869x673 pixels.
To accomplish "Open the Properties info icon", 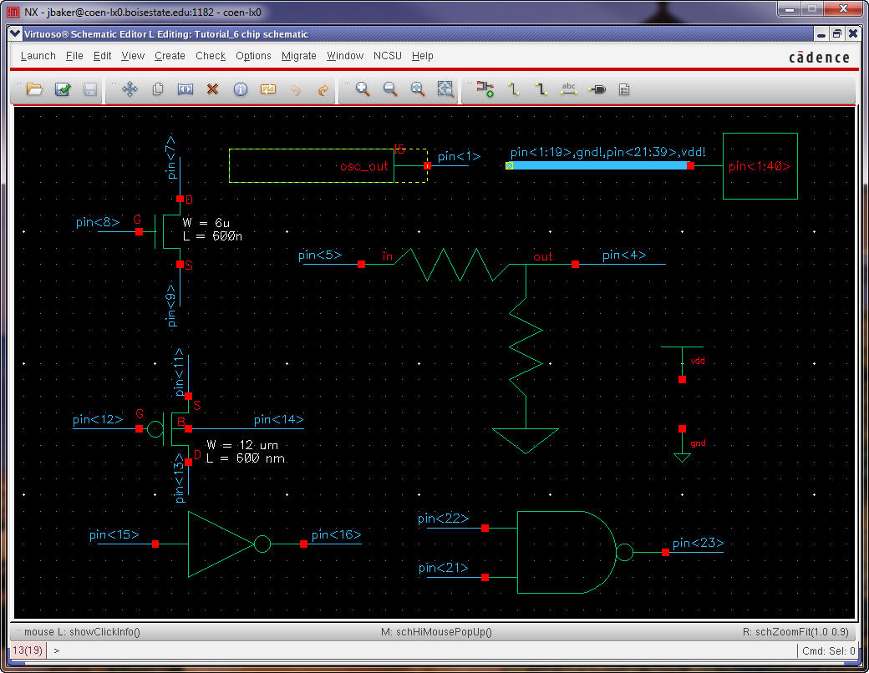I will (x=241, y=89).
